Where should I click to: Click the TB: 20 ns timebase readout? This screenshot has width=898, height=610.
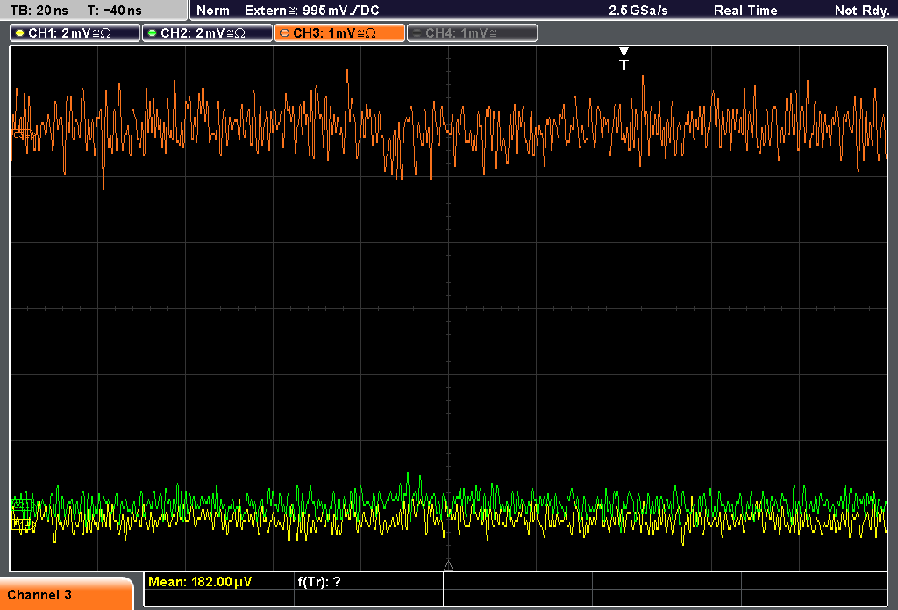pos(39,11)
